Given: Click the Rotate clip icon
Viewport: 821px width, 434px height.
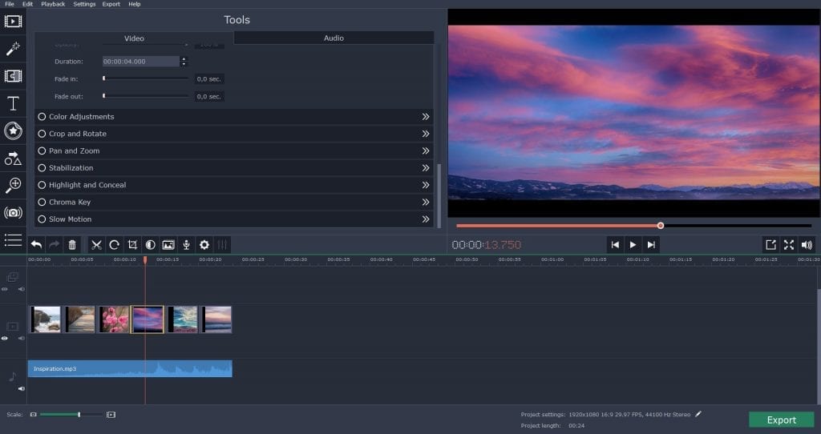Looking at the screenshot, I should pos(115,245).
